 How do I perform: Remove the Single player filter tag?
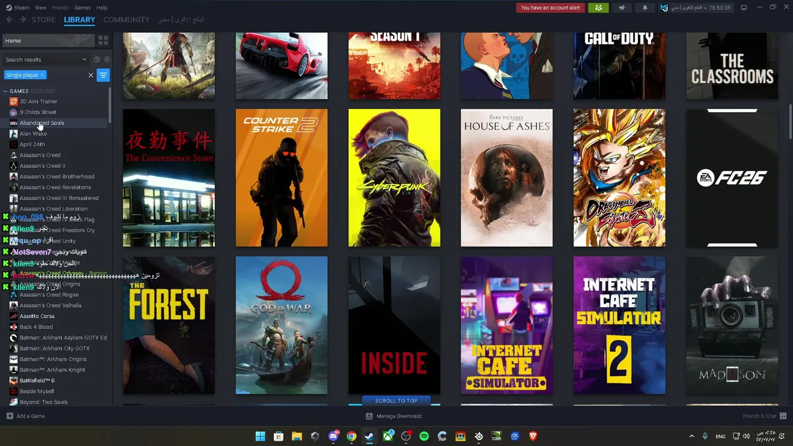pos(42,75)
